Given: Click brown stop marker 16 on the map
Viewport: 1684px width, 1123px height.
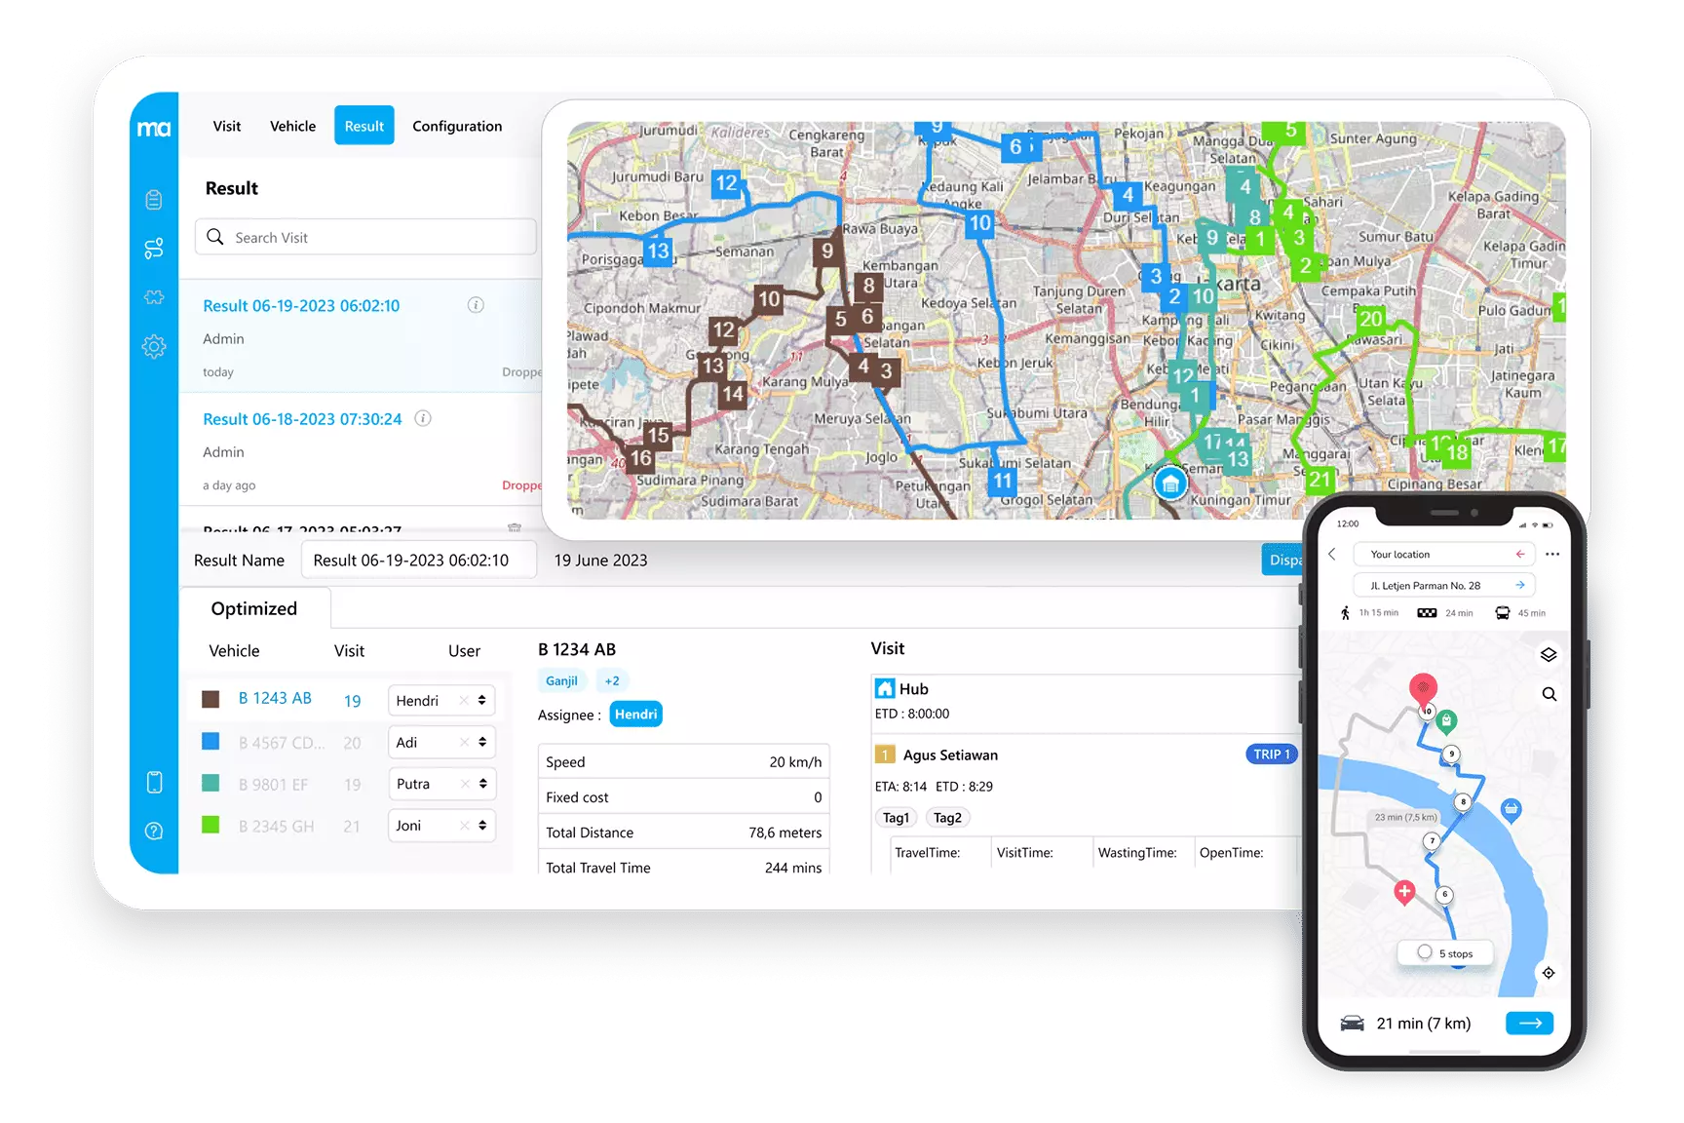Looking at the screenshot, I should (x=640, y=458).
